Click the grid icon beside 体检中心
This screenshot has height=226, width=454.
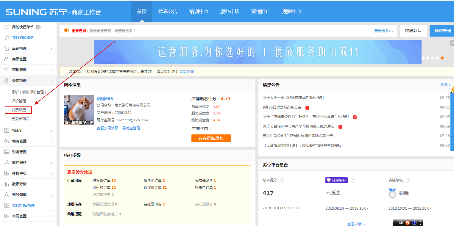click(7, 173)
